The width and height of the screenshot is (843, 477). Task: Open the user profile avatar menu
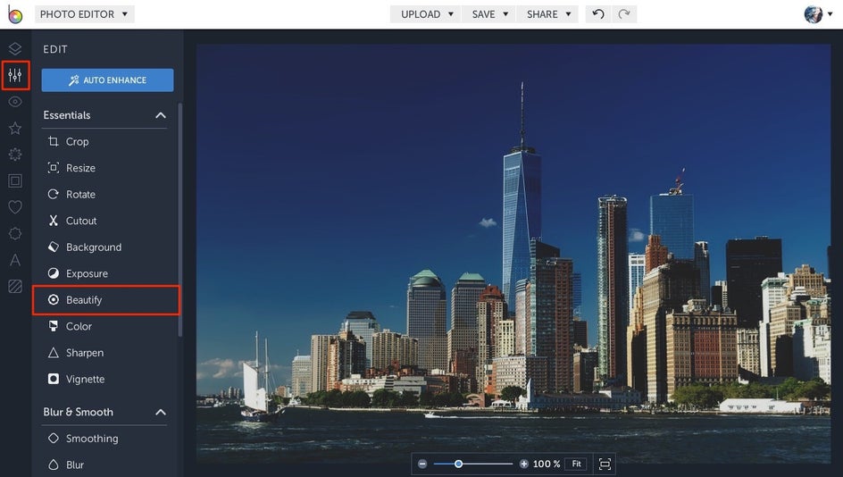[818, 14]
